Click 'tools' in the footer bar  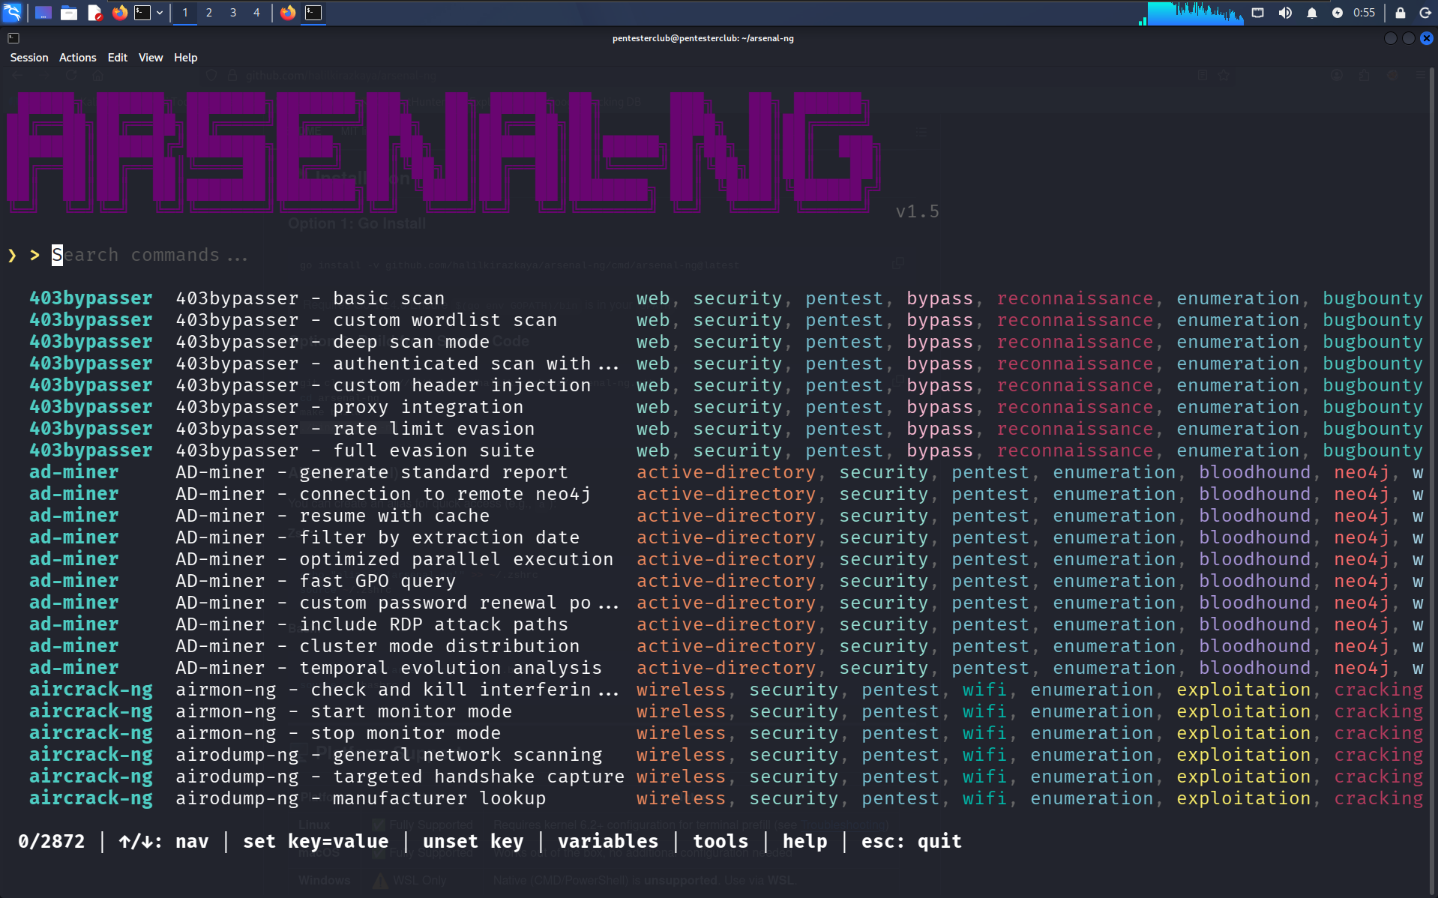pyautogui.click(x=720, y=842)
